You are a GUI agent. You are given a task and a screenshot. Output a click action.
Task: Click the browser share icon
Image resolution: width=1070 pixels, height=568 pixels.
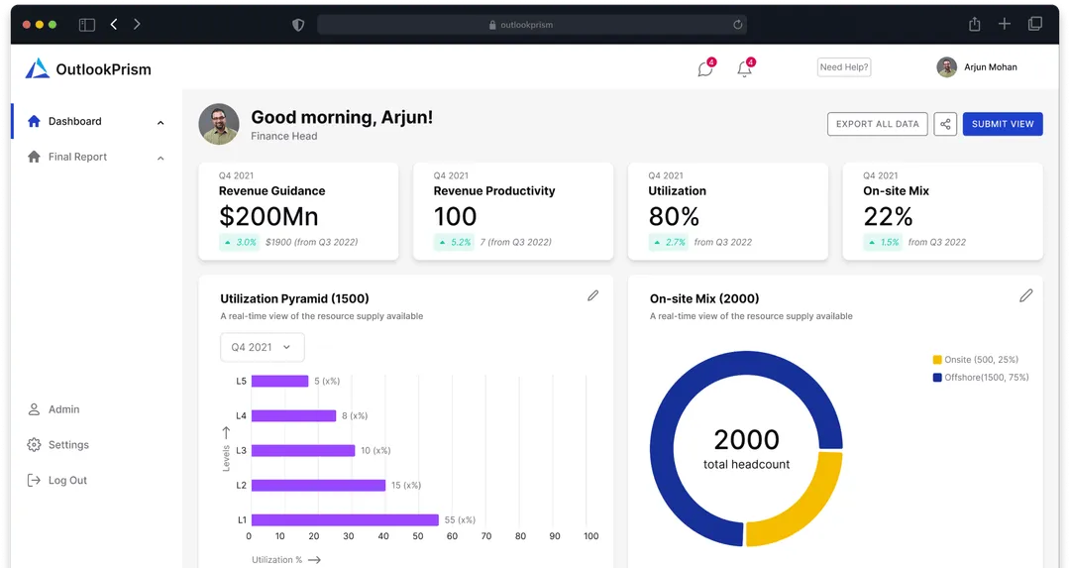pyautogui.click(x=974, y=24)
